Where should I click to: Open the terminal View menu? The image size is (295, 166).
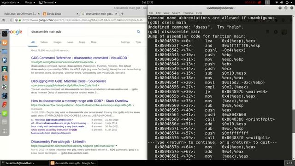pyautogui.click(x=166, y=13)
